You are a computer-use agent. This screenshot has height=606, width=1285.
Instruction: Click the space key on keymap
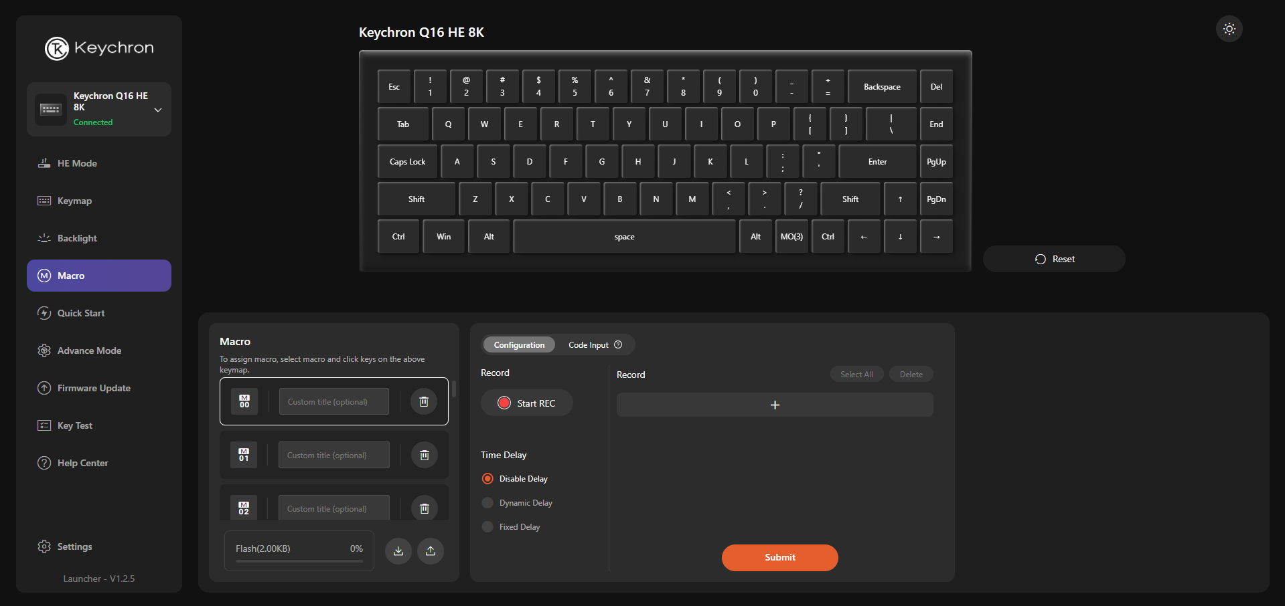[624, 236]
